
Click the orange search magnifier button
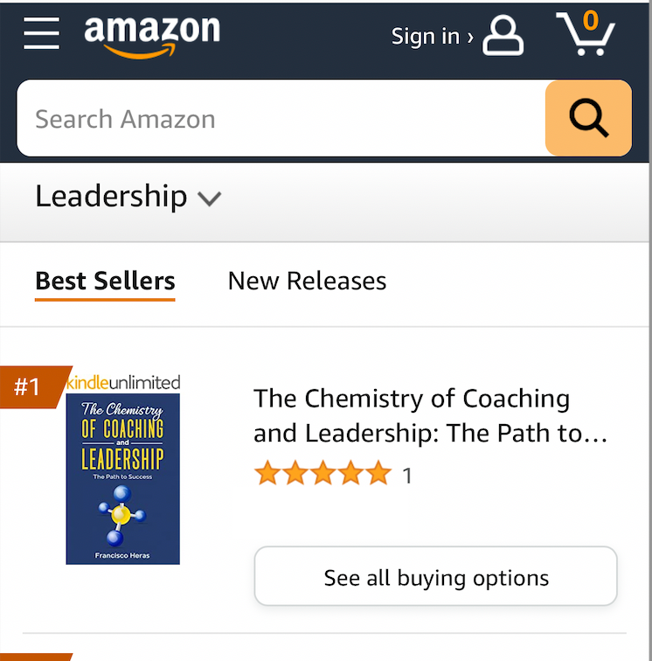tap(588, 118)
